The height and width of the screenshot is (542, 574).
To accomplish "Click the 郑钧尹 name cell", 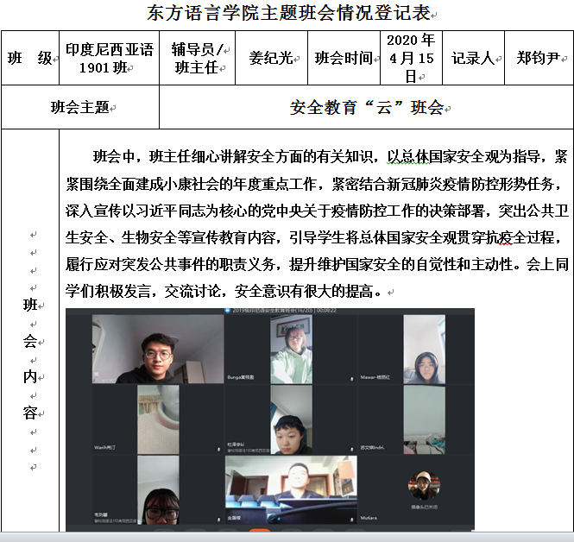I will click(539, 58).
